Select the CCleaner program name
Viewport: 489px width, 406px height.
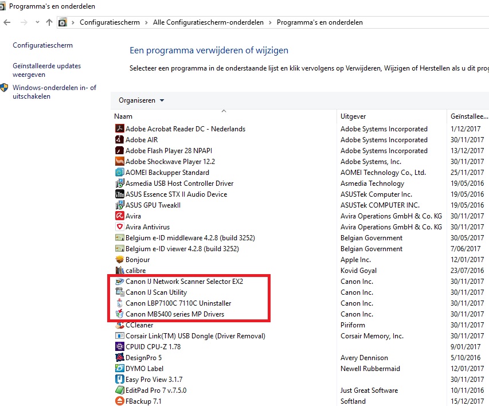pos(139,325)
